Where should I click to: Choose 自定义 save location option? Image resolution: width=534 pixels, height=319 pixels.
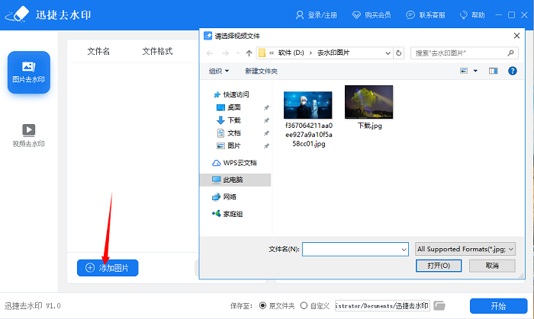point(304,306)
